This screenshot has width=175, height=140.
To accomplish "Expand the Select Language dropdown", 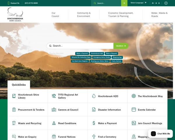I will (x=138, y=3).
